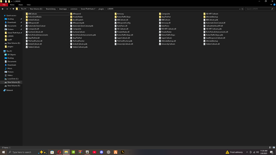Open the Home ribbon tab
The width and height of the screenshot is (276, 155).
coord(12,5)
